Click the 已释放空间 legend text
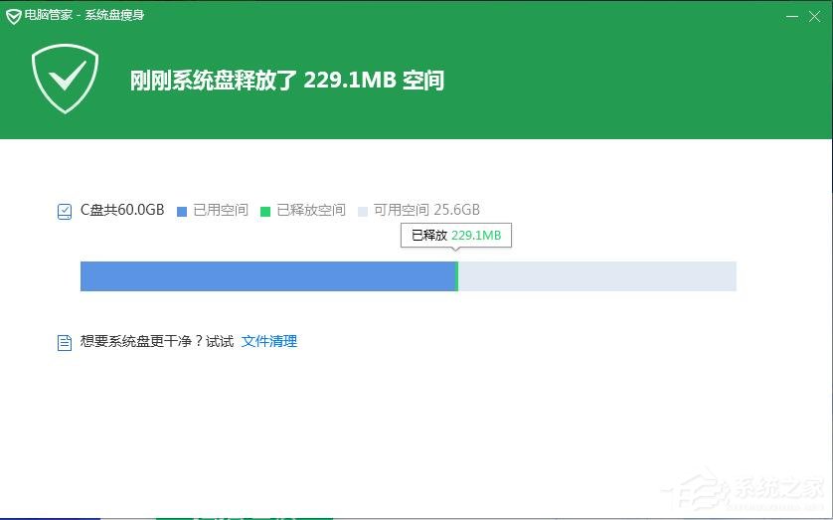Image resolution: width=833 pixels, height=520 pixels. tap(311, 211)
